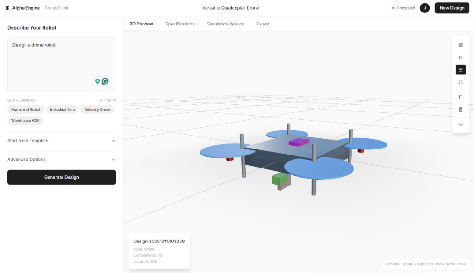Click the fullscreen fit-view icon
Viewport: 474px width, 273px height.
[461, 82]
